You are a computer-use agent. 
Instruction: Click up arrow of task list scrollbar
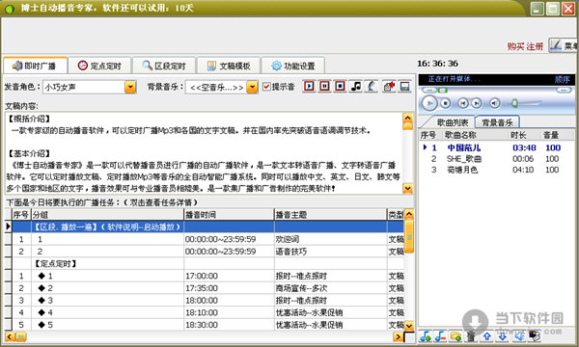tap(409, 214)
